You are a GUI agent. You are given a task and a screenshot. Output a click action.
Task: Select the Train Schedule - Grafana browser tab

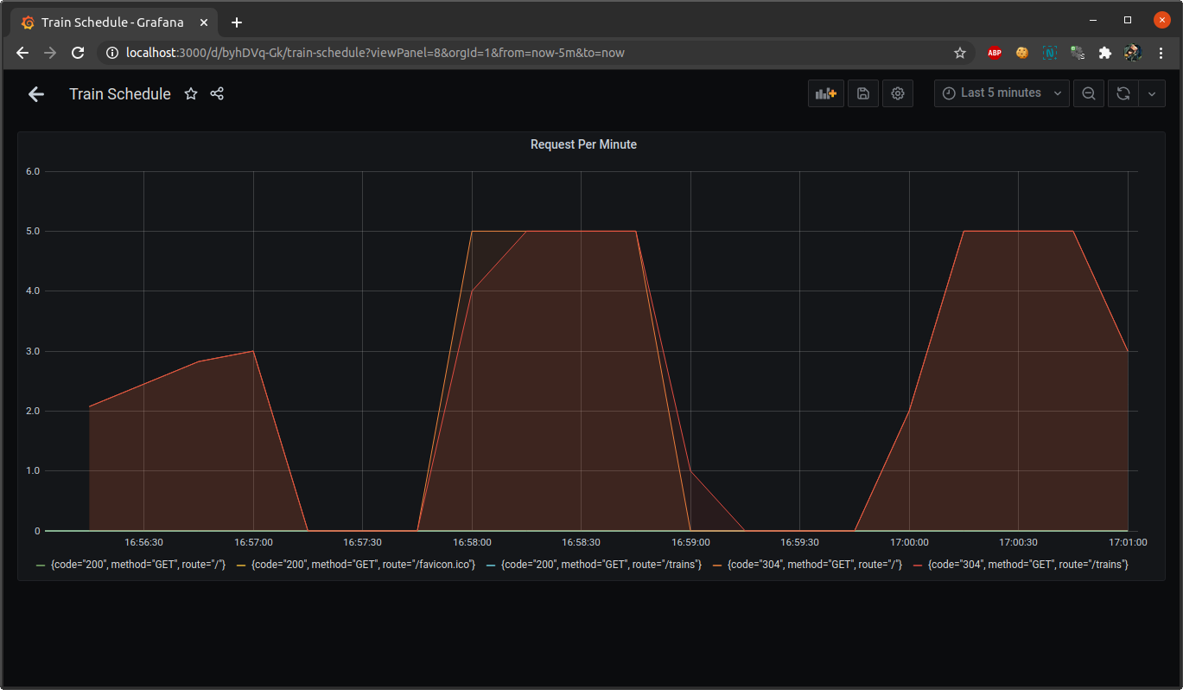point(112,22)
